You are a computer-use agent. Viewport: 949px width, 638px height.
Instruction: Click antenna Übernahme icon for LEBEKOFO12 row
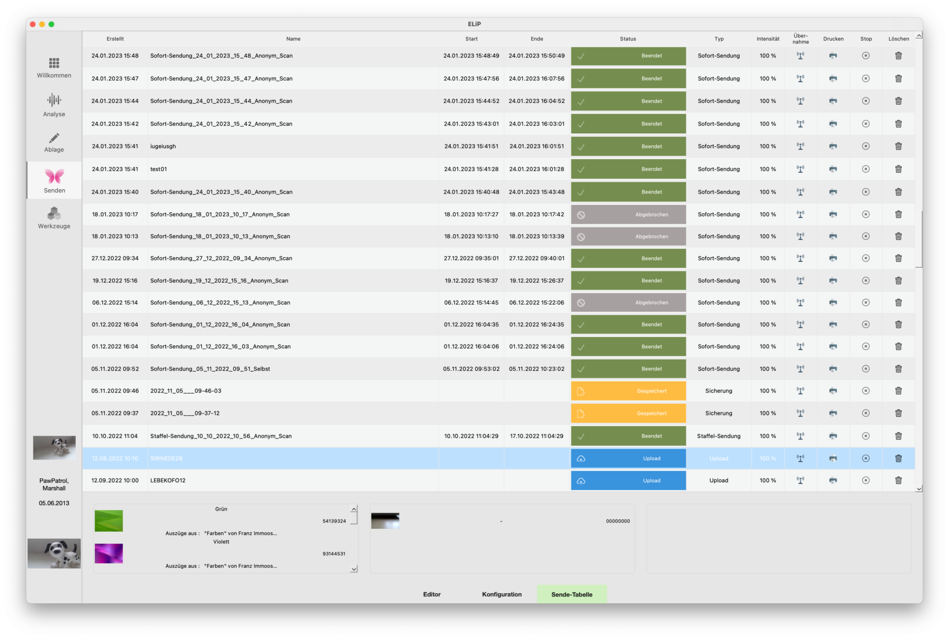click(800, 480)
